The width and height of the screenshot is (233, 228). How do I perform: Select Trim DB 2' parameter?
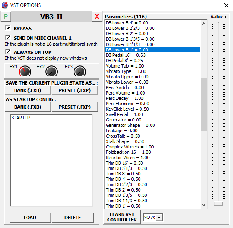point(153,190)
